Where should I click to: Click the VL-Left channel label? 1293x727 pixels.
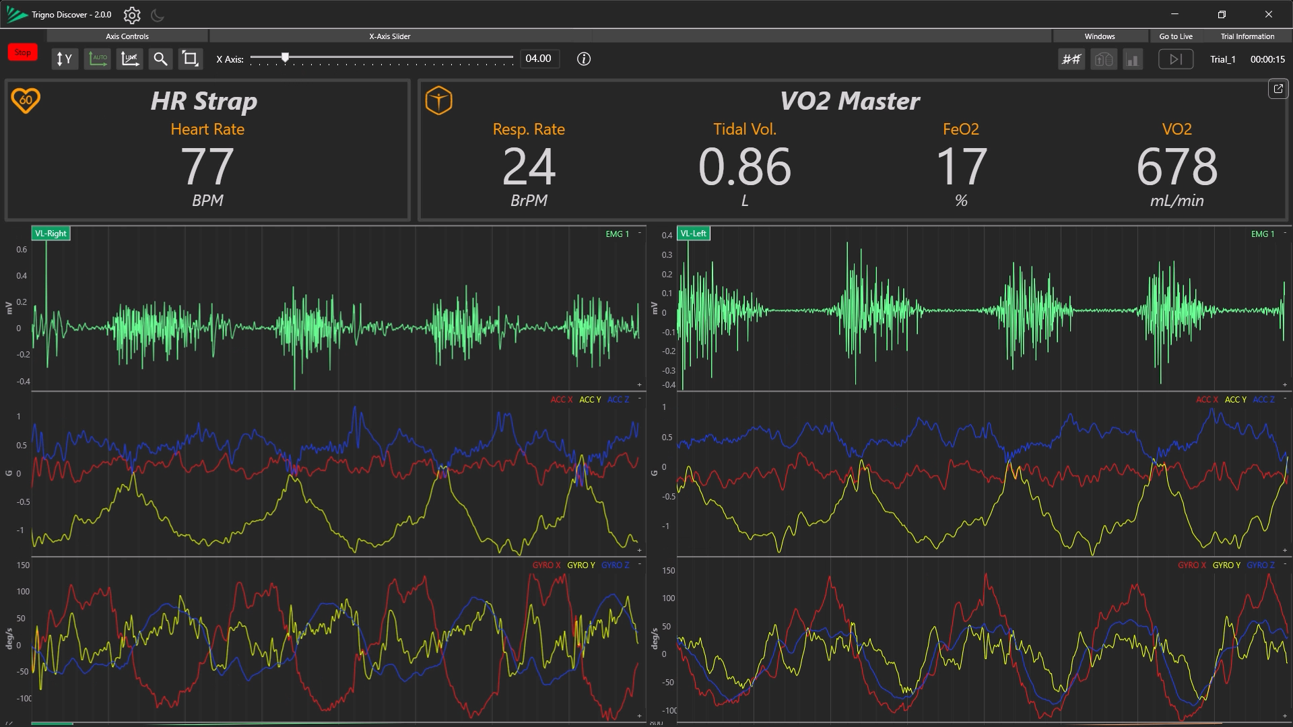point(693,234)
